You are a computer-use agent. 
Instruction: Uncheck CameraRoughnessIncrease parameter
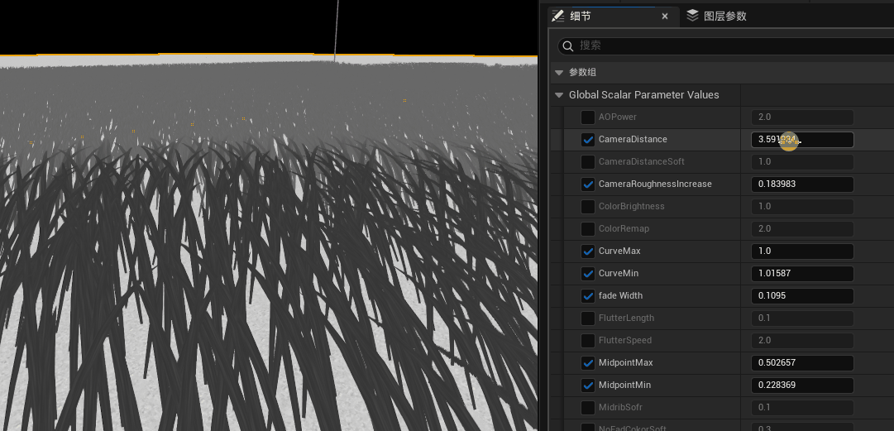pyautogui.click(x=588, y=184)
